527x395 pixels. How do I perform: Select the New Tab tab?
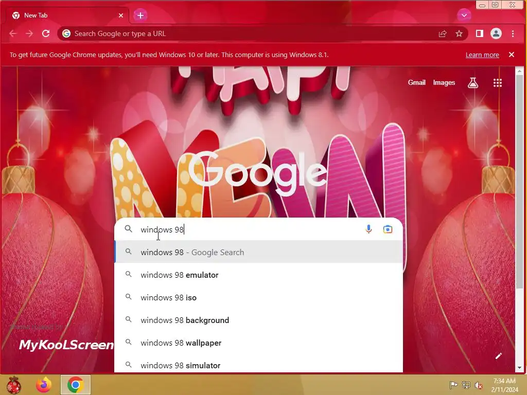[x=67, y=15]
